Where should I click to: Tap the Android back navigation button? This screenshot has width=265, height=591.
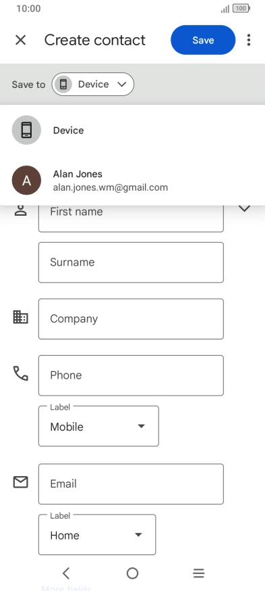tap(66, 573)
